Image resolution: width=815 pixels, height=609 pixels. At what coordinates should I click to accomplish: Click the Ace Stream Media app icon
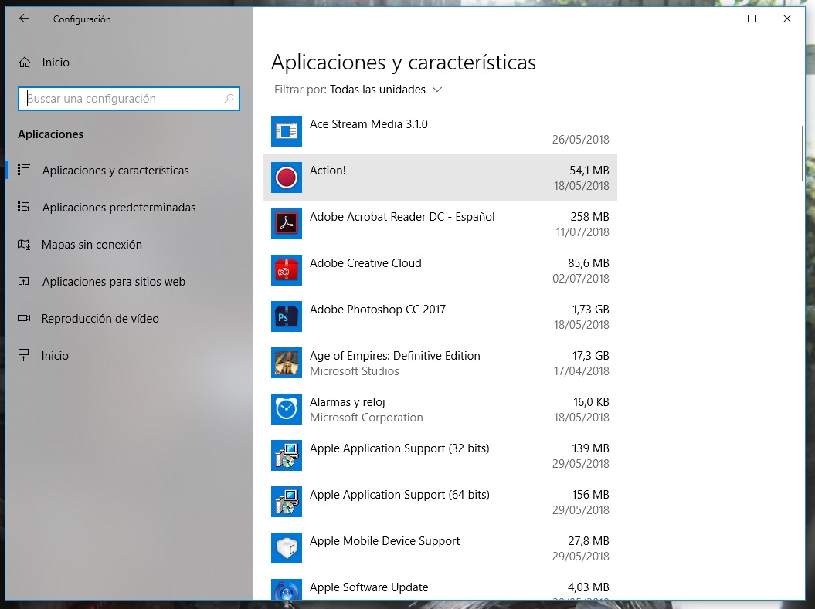click(287, 131)
